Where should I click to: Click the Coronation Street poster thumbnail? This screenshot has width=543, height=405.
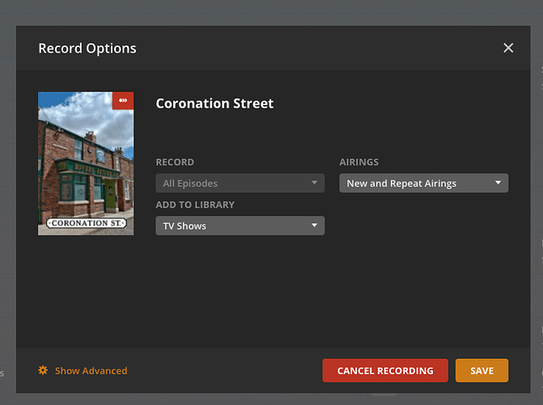pyautogui.click(x=86, y=164)
